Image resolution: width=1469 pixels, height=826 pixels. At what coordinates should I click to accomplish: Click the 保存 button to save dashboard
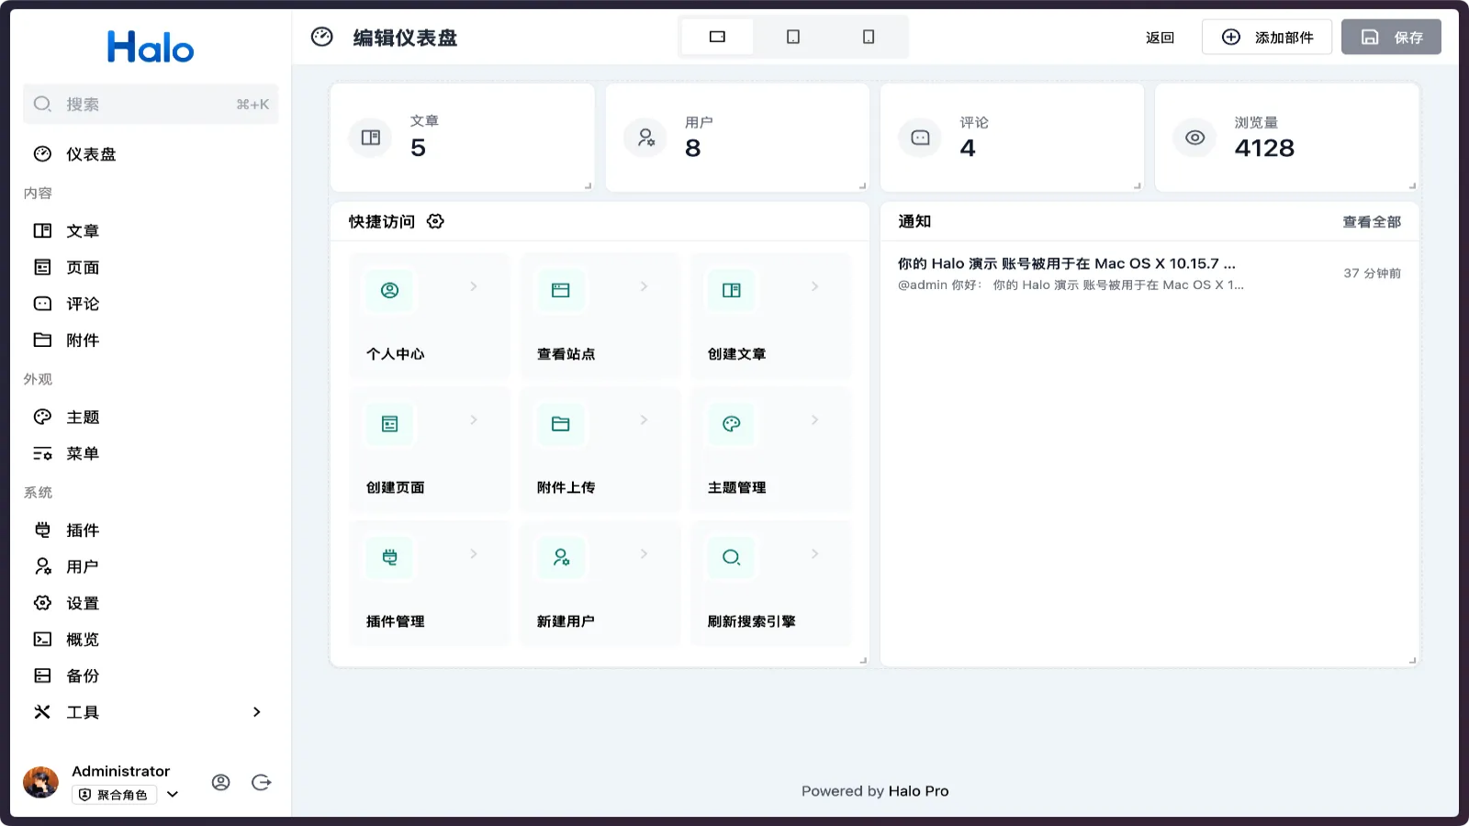(1390, 37)
